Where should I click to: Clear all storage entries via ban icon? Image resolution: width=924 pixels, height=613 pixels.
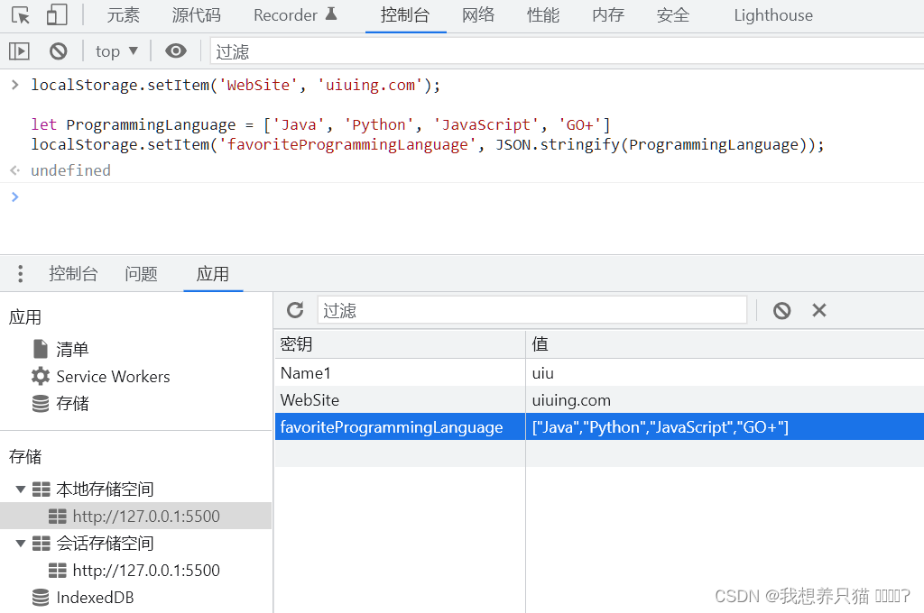coord(782,310)
